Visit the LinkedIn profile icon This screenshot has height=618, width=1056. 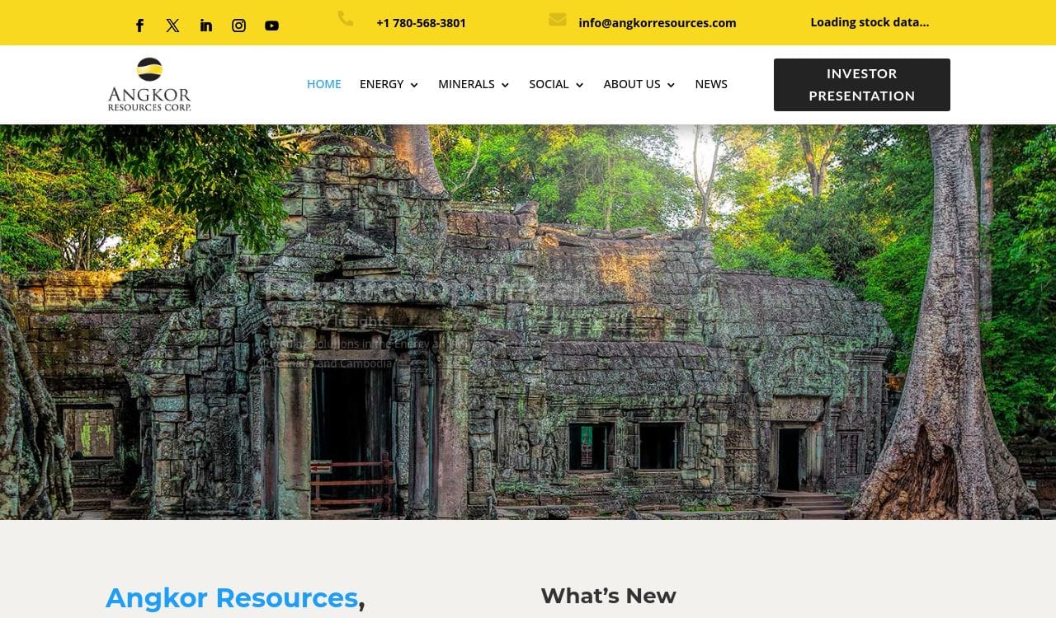coord(205,26)
